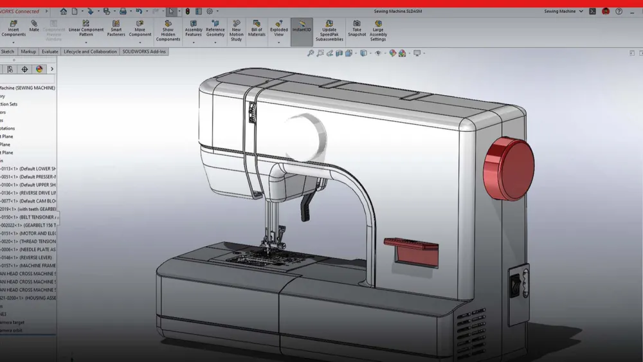643x362 pixels.
Task: Open the Display Manager tab in feature panel
Action: 39,69
